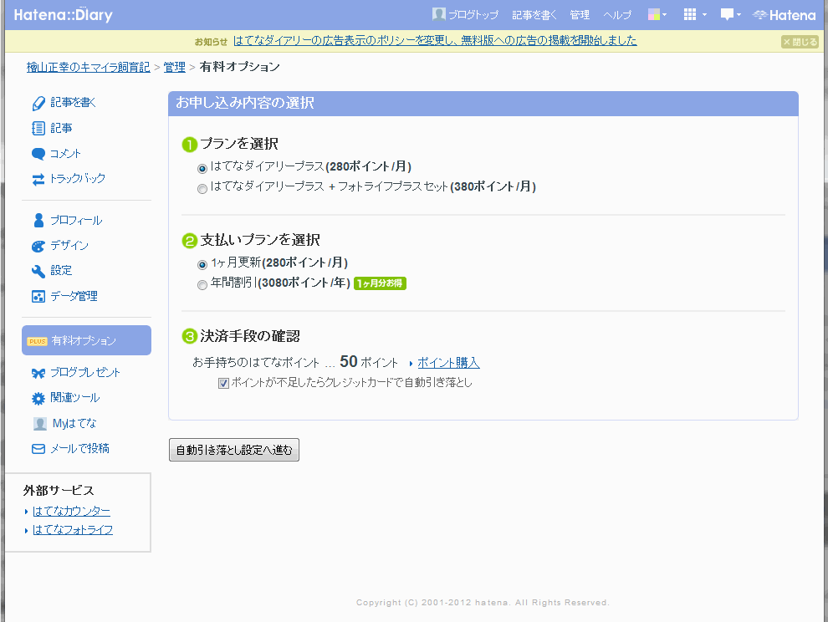
Task: Click the comment bubble icon in sidebar
Action: pyautogui.click(x=38, y=154)
